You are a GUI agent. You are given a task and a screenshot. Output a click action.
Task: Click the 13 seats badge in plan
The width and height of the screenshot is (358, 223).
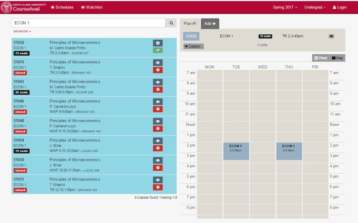265,36
